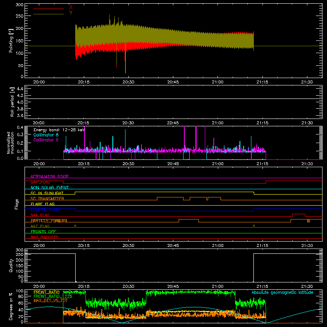Click 20:15 time label under modulation plot

(84, 164)
